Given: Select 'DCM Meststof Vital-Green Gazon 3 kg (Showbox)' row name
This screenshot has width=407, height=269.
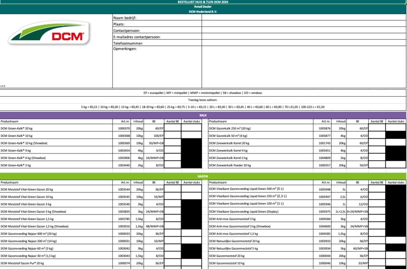Looking at the screenshot, I should click(33, 212).
